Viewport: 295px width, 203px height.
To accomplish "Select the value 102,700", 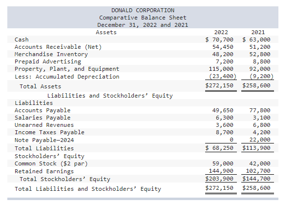I will tap(258, 171).
